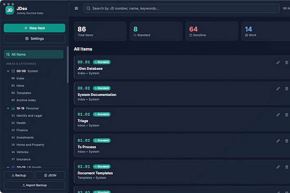Viewport: 290px width, 193px height.
Task: Open the 11 Identity and Legal category
Action: (27, 116)
